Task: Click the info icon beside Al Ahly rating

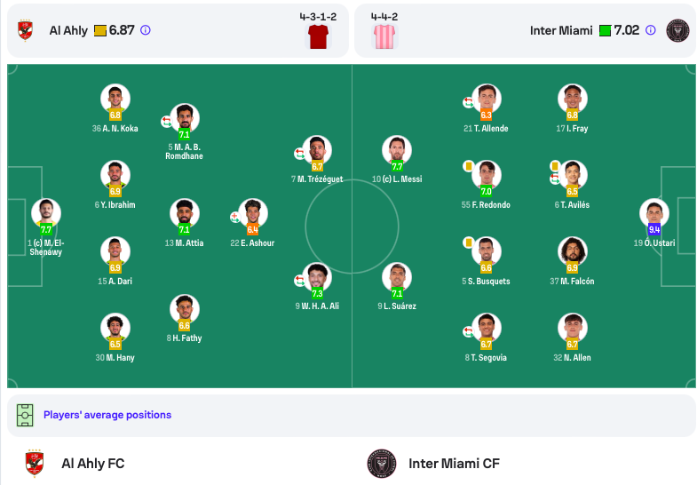Action: pyautogui.click(x=146, y=30)
